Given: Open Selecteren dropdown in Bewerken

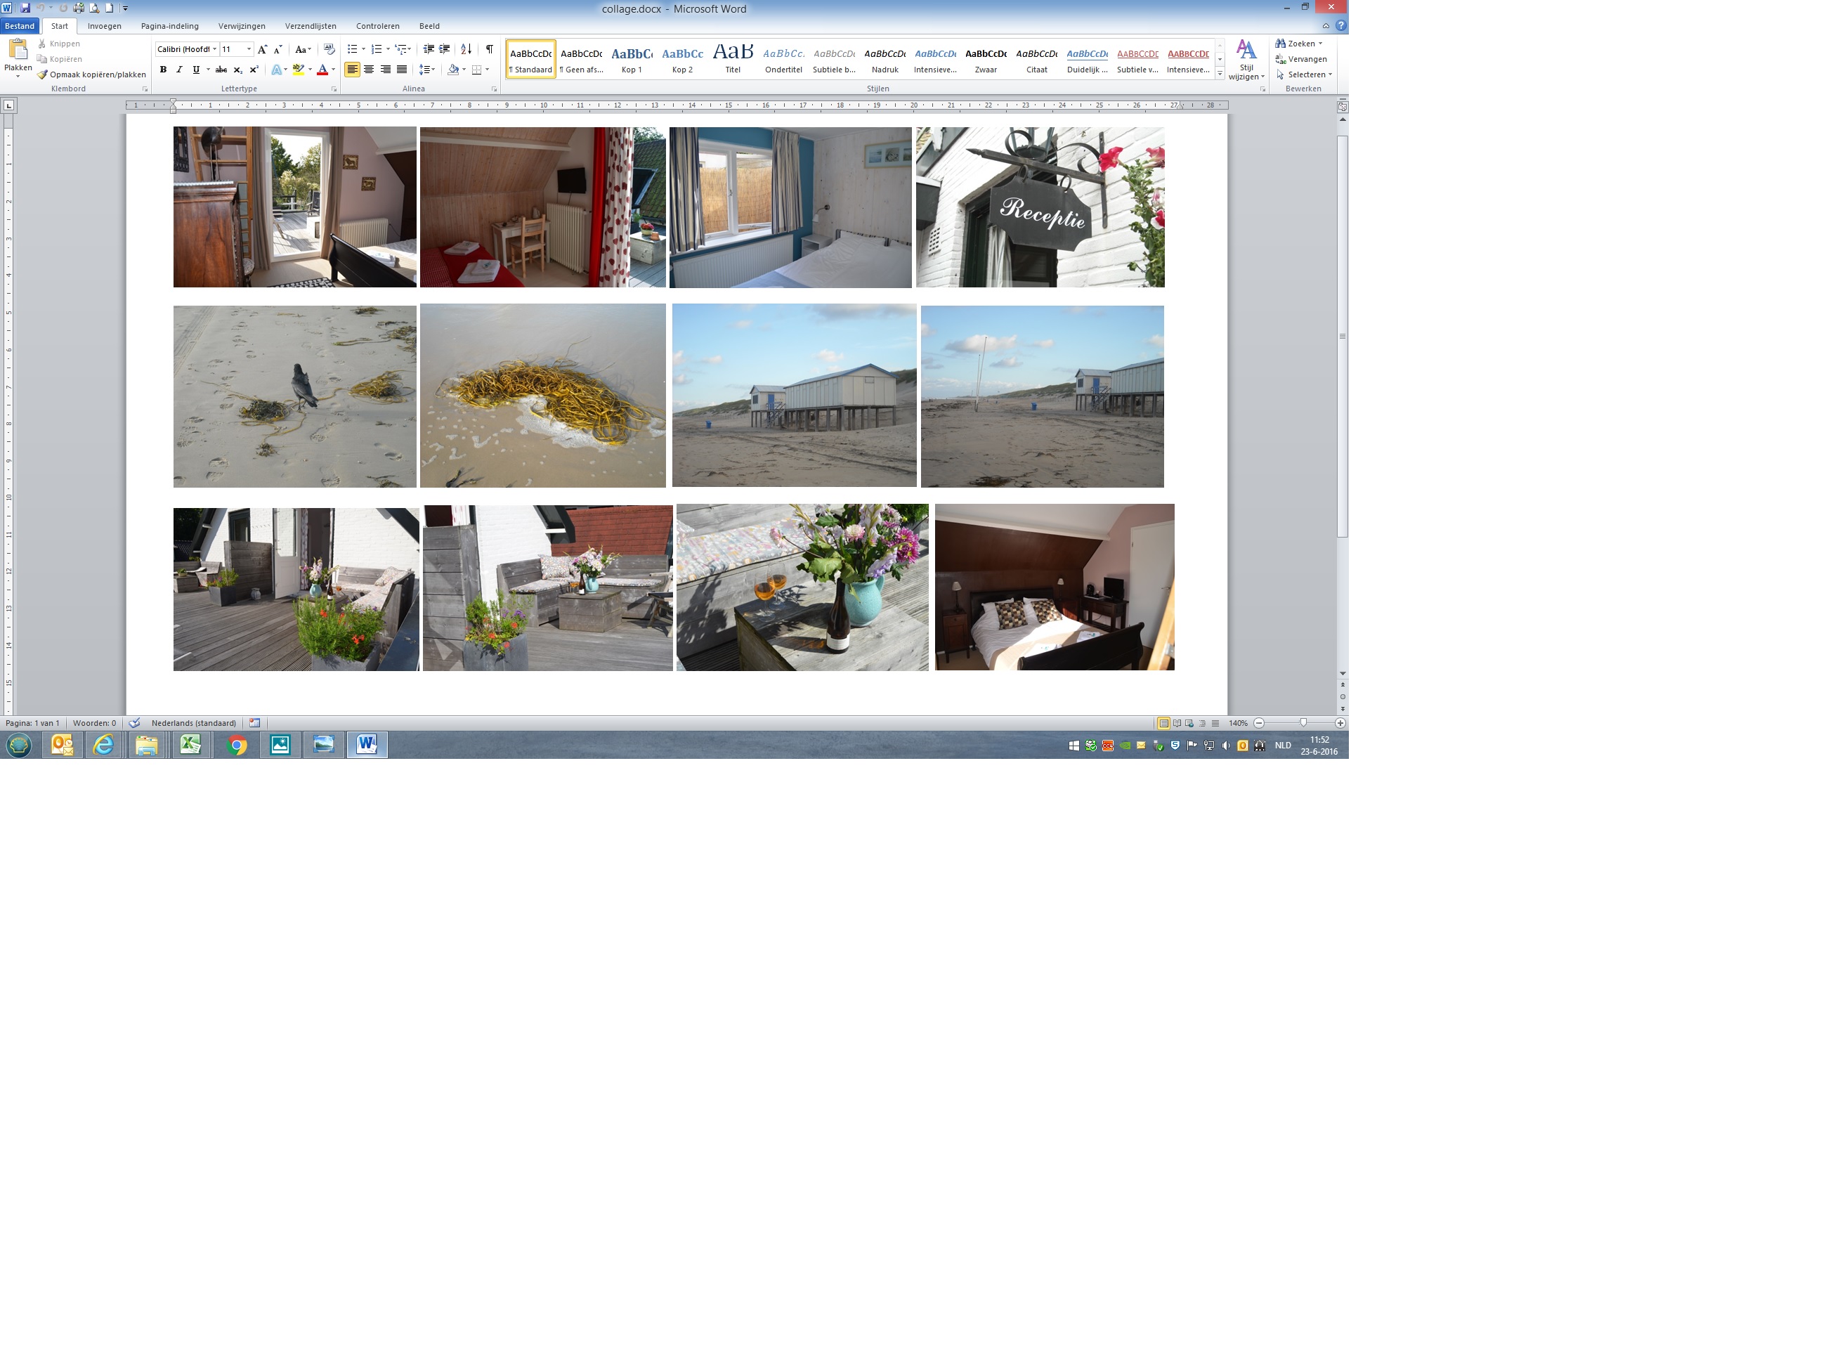Looking at the screenshot, I should [1304, 74].
